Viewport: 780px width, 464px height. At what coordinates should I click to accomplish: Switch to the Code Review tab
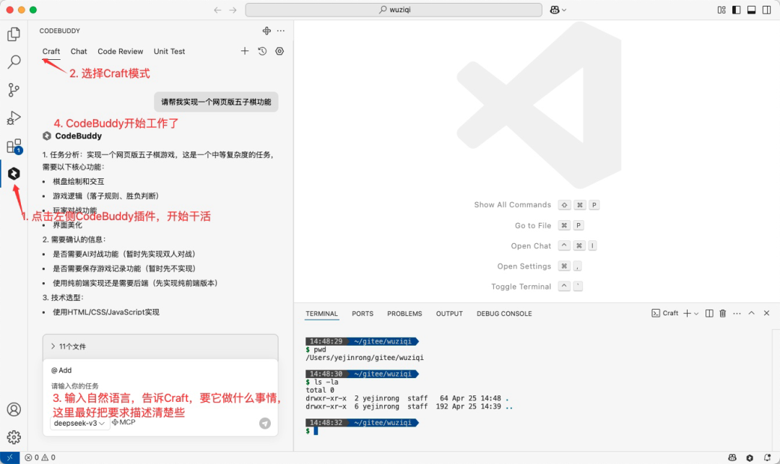point(121,51)
